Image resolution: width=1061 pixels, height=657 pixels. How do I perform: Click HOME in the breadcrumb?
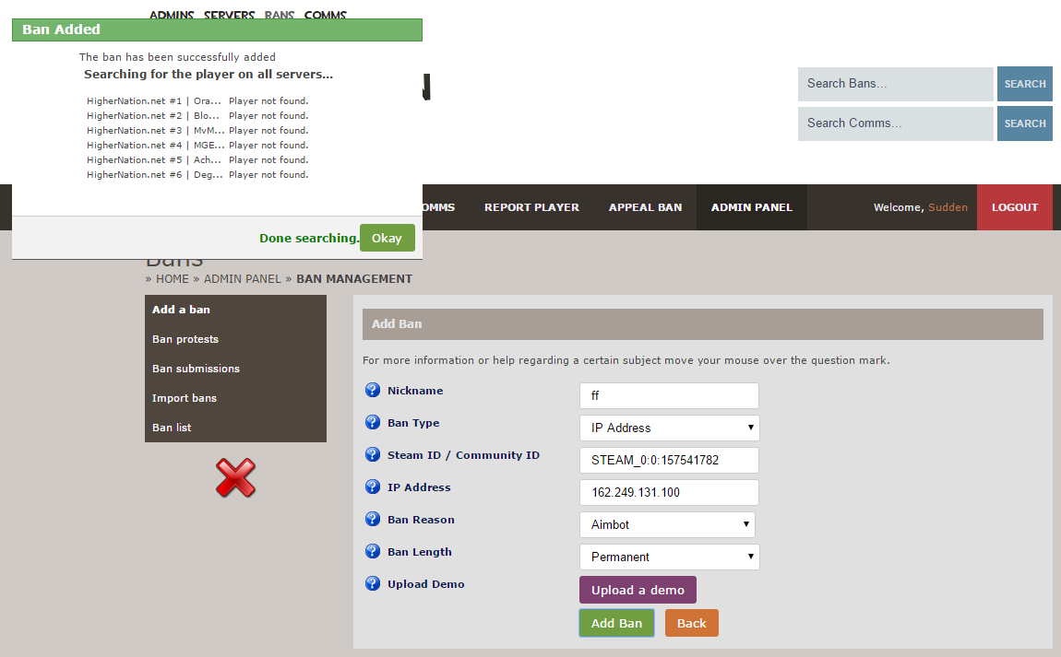click(x=172, y=279)
